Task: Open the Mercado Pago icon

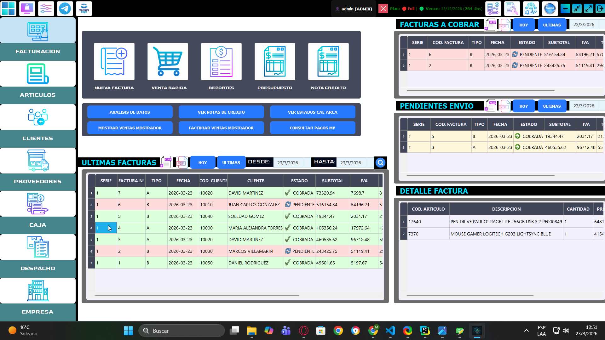Action: pyautogui.click(x=84, y=8)
